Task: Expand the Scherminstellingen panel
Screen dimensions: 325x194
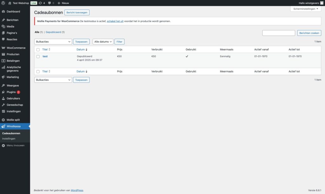Action: [306, 9]
